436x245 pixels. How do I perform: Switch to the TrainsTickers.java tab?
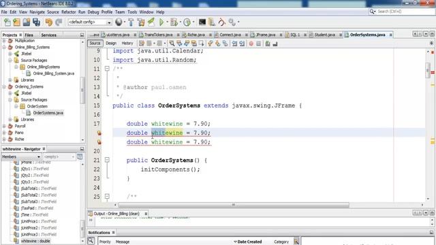pyautogui.click(x=158, y=35)
